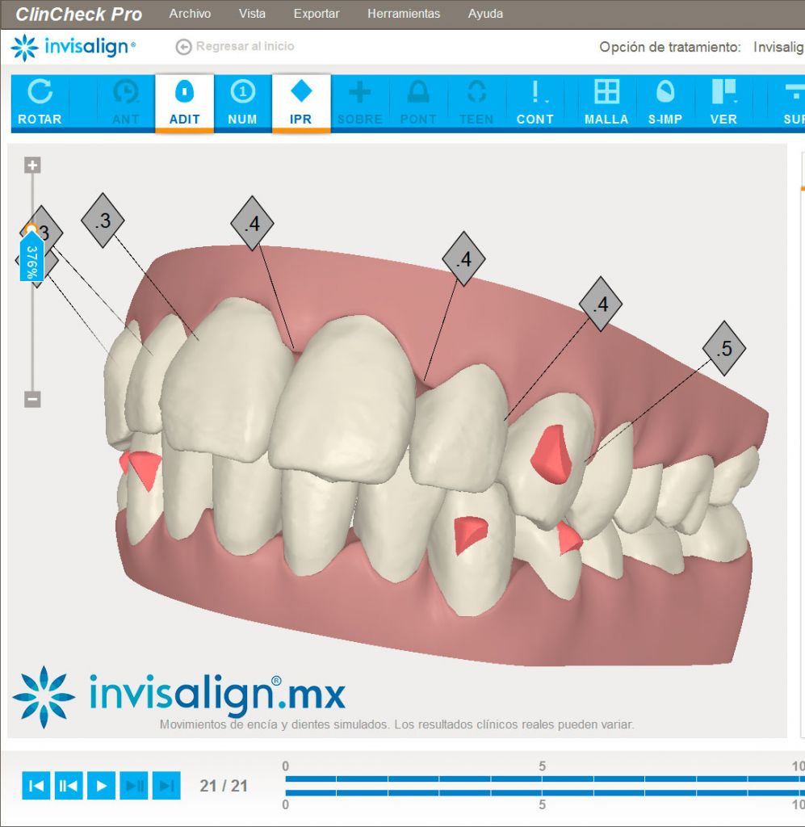Click the PONT pontic icon
The width and height of the screenshot is (805, 827).
click(x=418, y=103)
